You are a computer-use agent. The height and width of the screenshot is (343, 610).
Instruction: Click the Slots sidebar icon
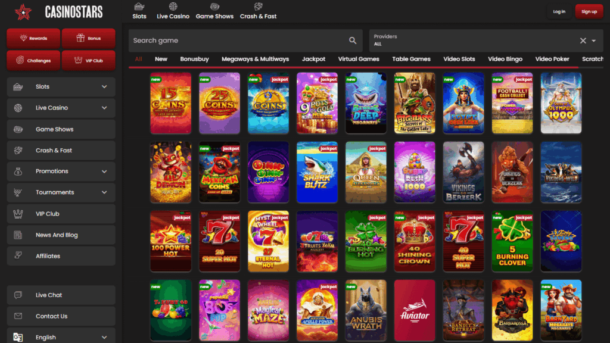point(18,87)
